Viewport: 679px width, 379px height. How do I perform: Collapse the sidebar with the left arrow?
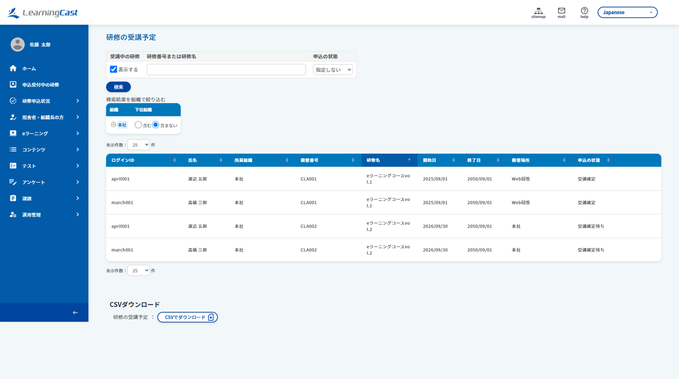[x=75, y=312]
